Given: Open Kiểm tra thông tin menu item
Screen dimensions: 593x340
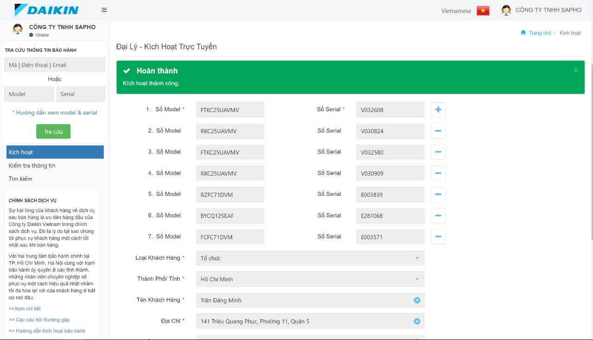Looking at the screenshot, I should point(32,165).
